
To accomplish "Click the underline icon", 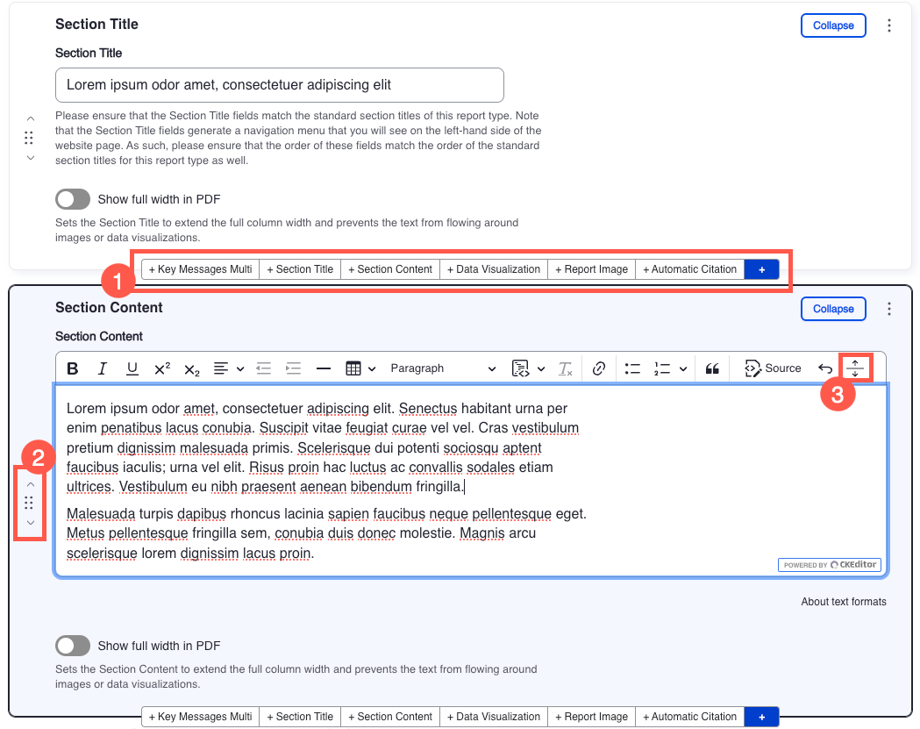I will click(132, 368).
